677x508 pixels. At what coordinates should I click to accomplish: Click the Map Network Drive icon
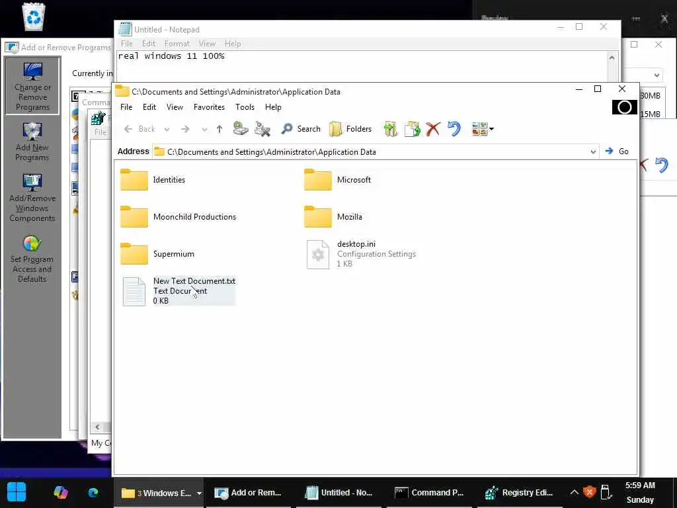click(x=241, y=128)
